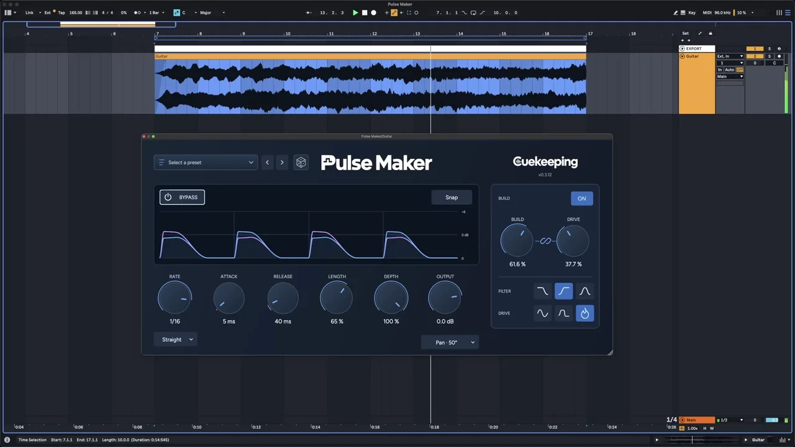The image size is (795, 447).
Task: Click the record button in transport bar
Action: coord(373,12)
